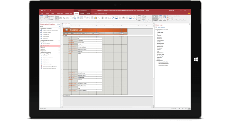Viewport: 232px width, 121px height.
Task: Select the Text Box control tool
Action: pyautogui.click(x=61, y=18)
